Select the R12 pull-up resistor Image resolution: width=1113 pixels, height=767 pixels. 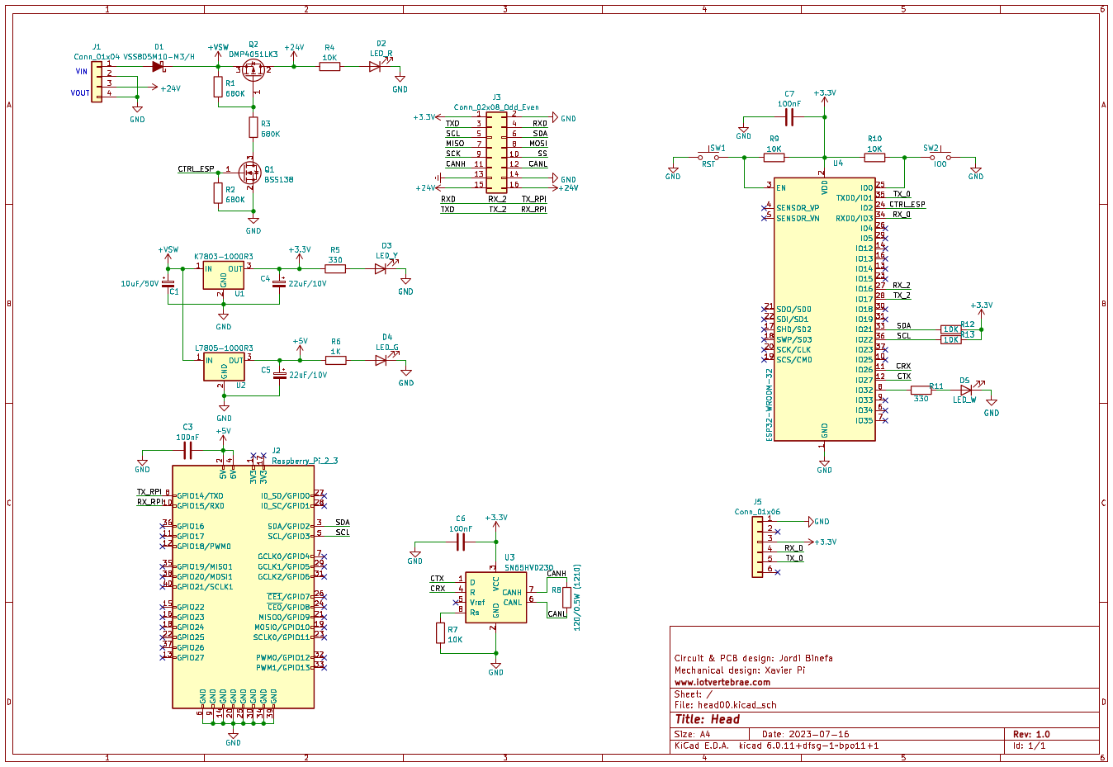(x=951, y=329)
